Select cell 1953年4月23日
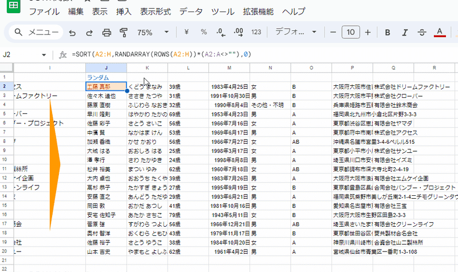Viewport: 458px width, 272px height. [230, 114]
